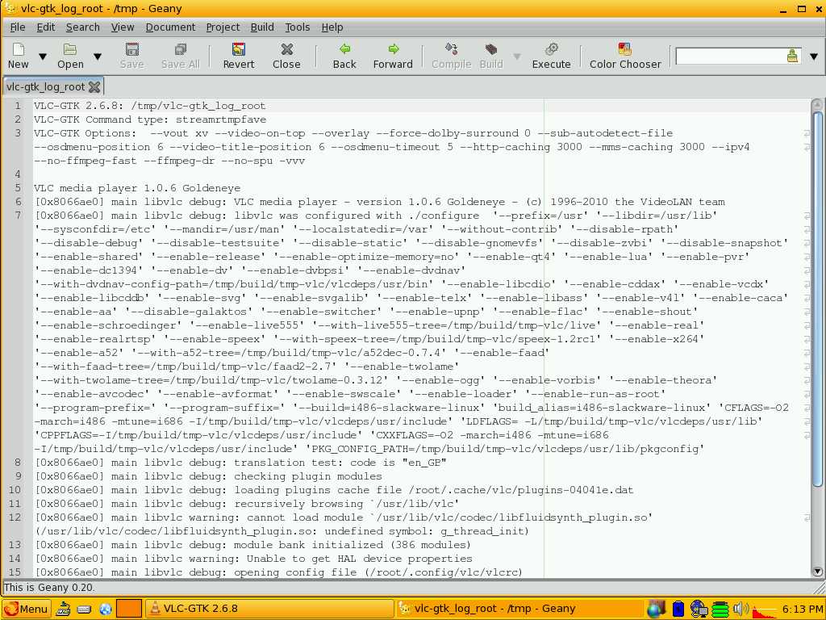Click line number 12 in margin
The image size is (826, 620).
pos(15,517)
